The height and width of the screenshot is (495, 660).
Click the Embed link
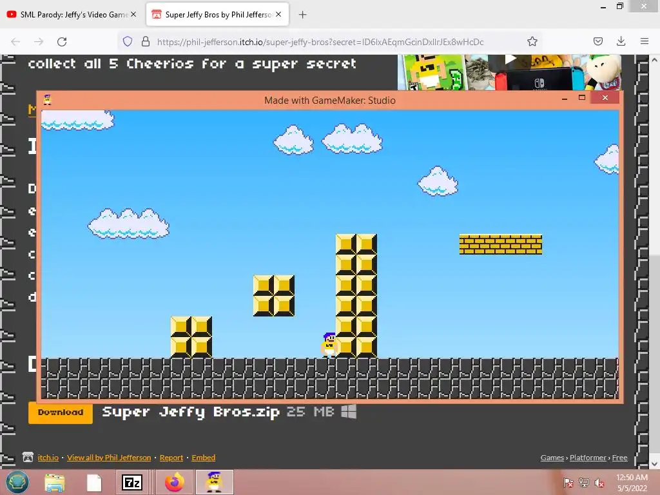point(203,458)
